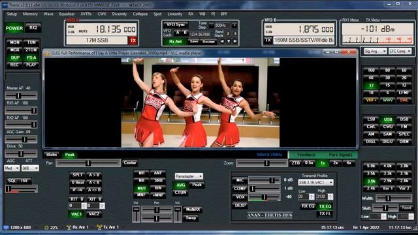Click the TX filter Low value stepper

(312, 197)
